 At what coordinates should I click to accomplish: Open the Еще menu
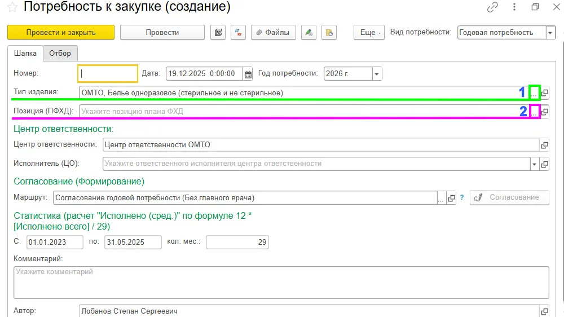(369, 32)
